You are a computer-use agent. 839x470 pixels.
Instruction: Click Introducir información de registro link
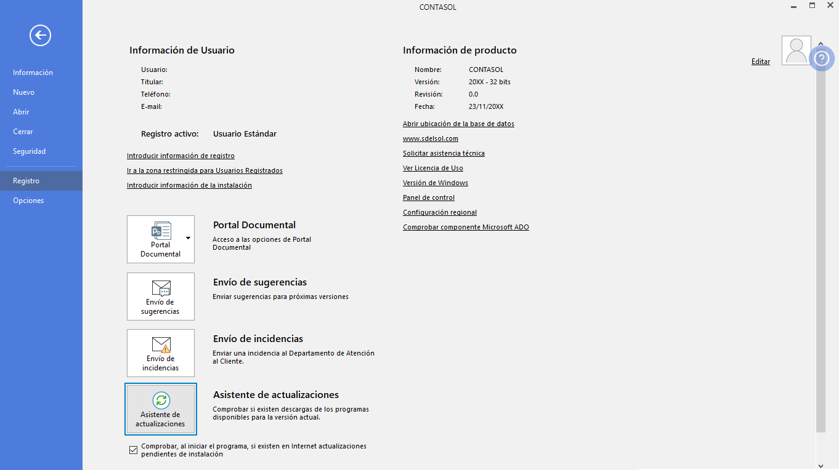point(180,156)
